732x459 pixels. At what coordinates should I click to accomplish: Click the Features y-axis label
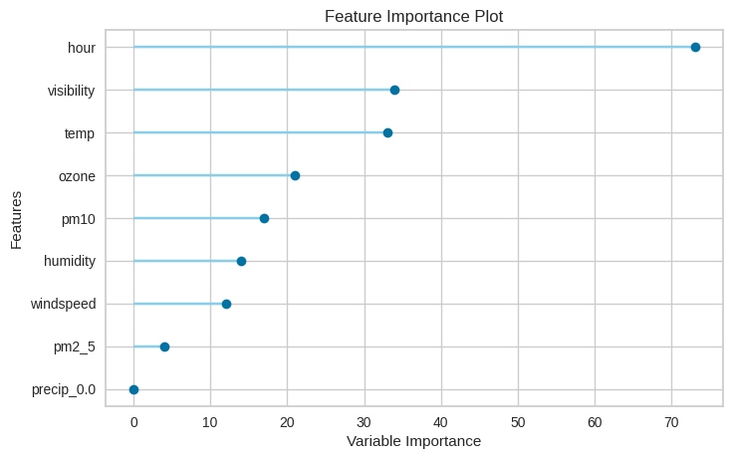(x=16, y=218)
